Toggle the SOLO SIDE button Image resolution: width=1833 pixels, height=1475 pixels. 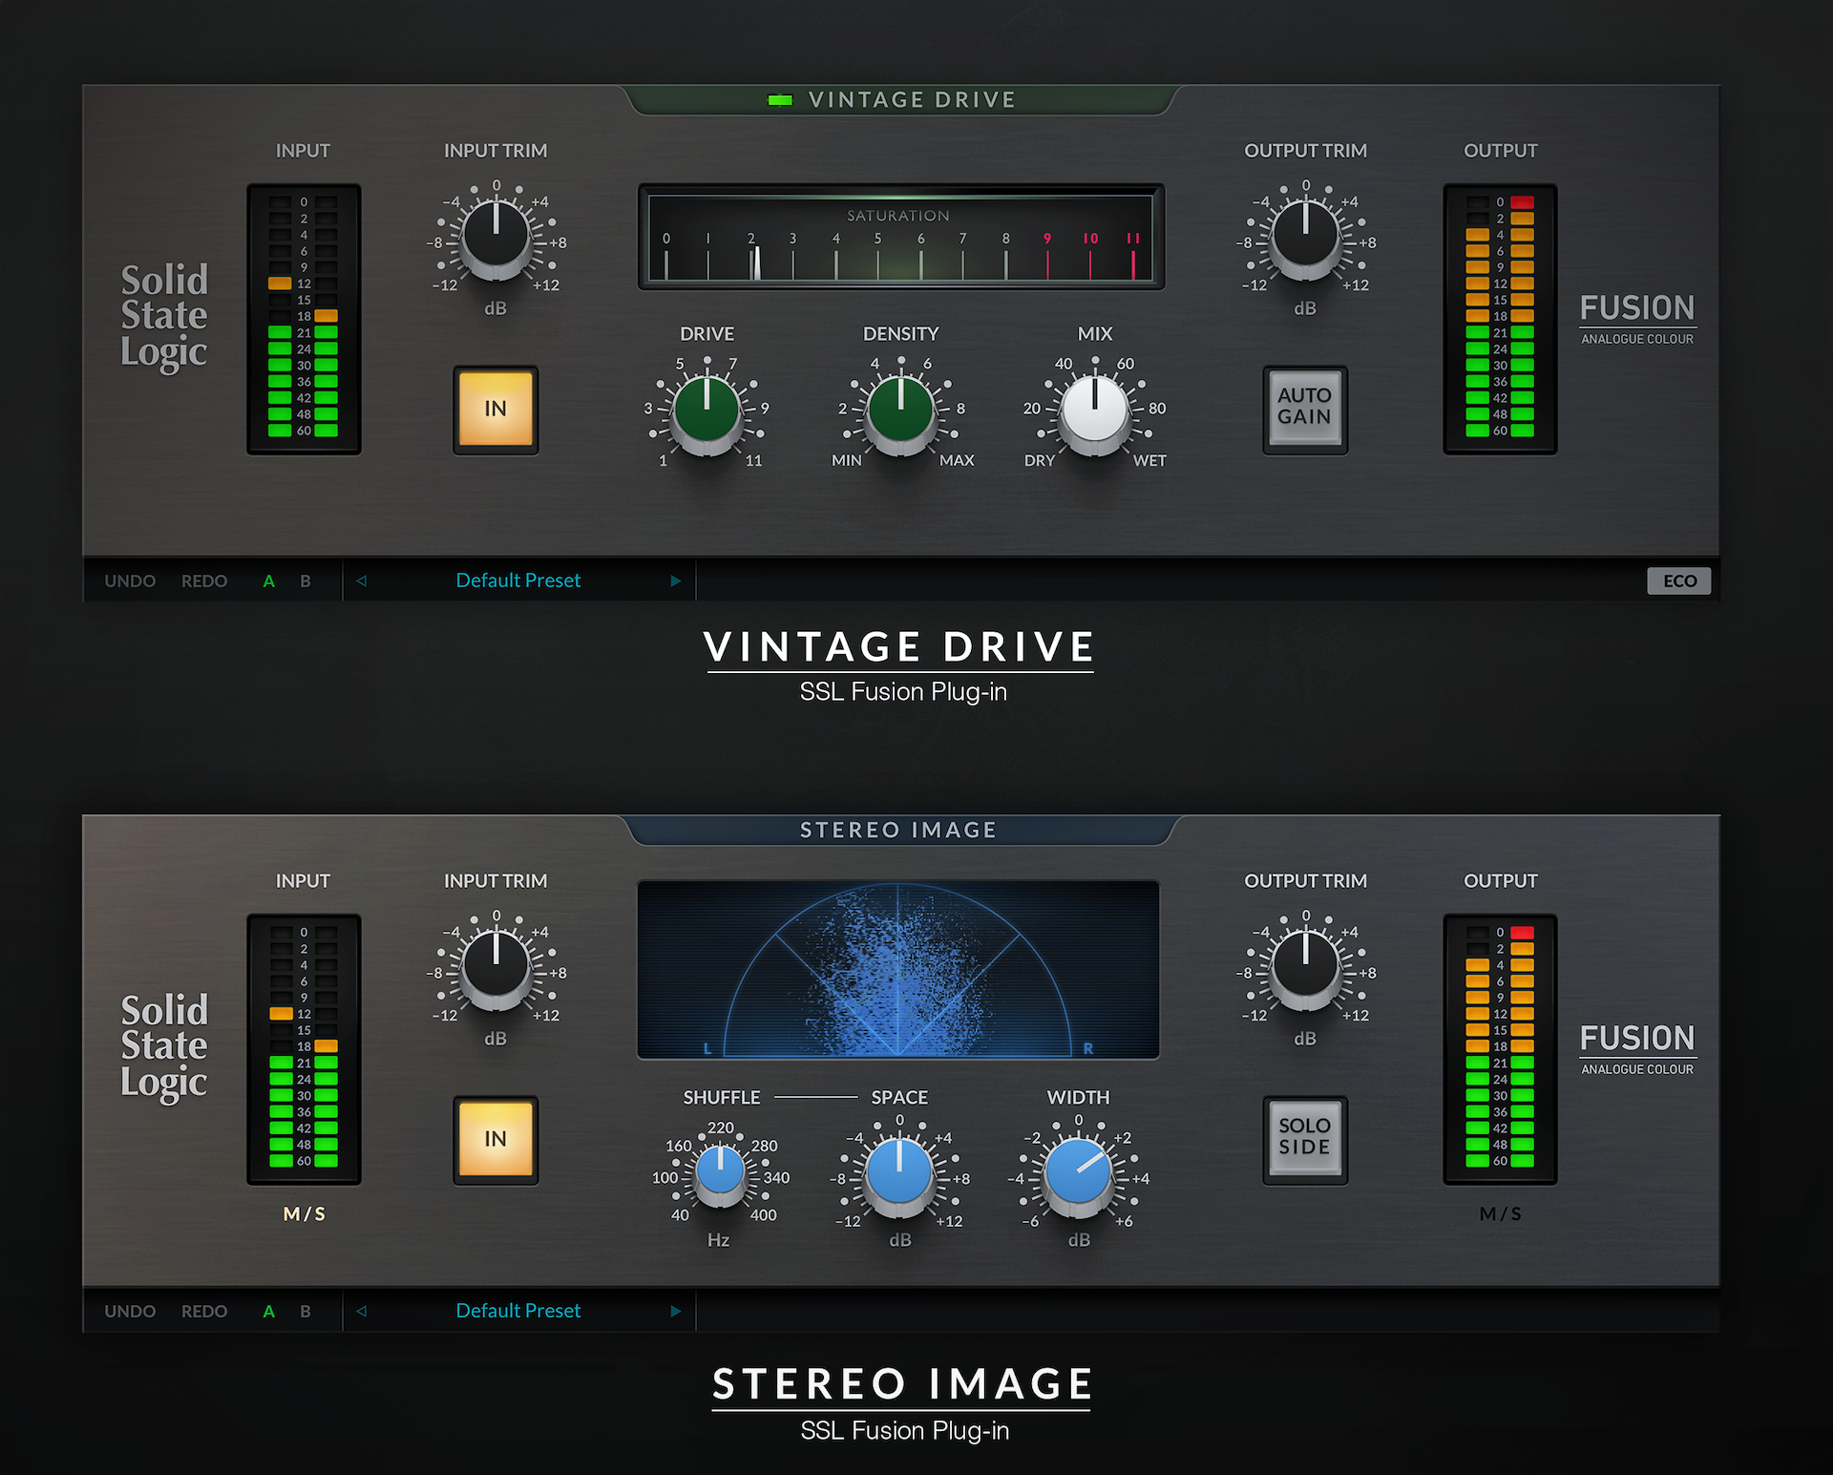click(1304, 1138)
